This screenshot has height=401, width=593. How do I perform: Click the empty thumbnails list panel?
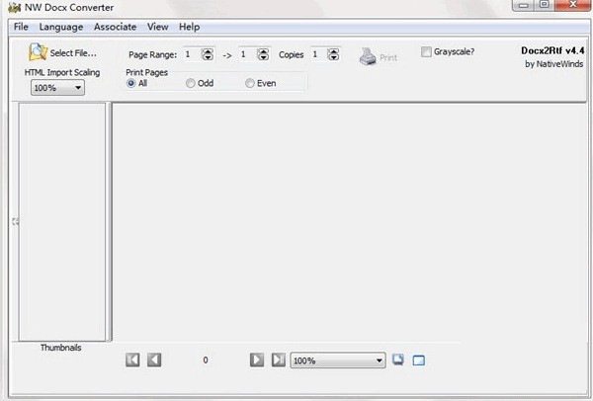(62, 222)
